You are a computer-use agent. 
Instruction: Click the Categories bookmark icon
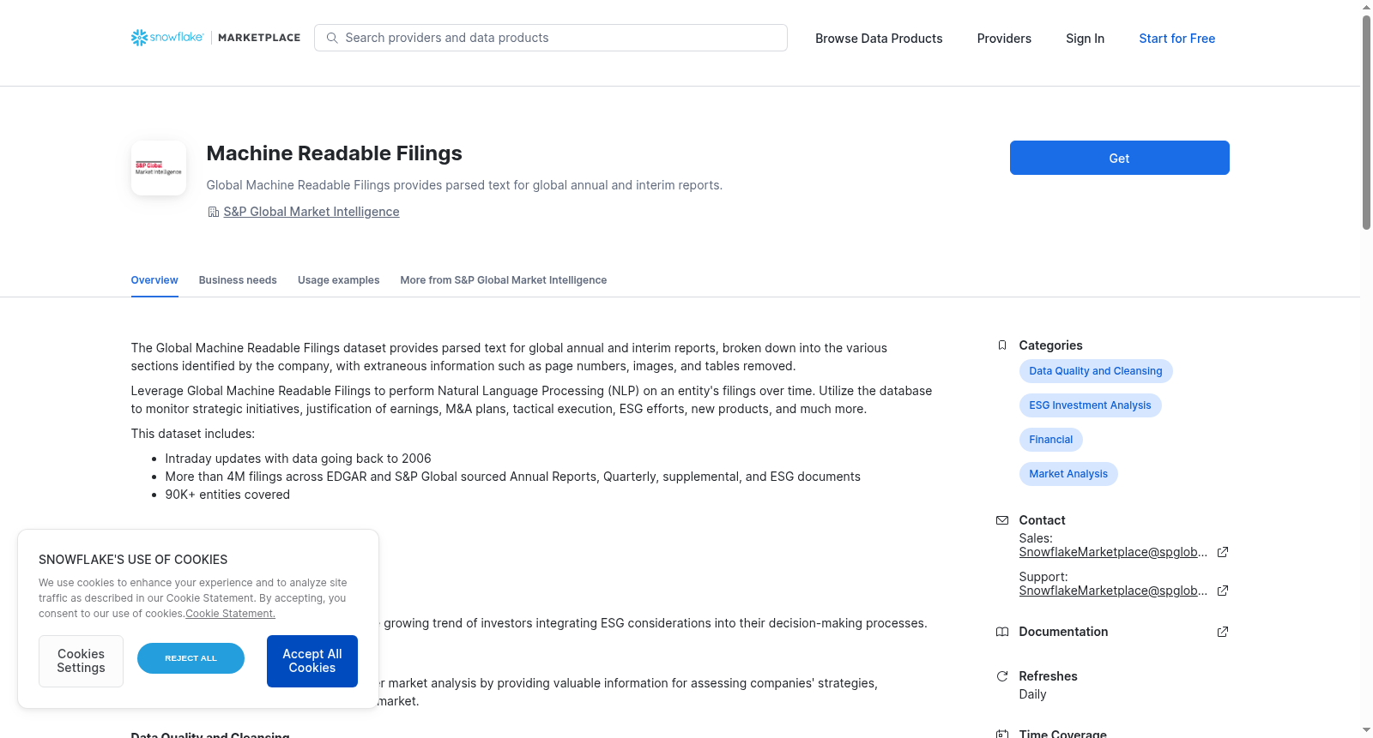point(1002,345)
